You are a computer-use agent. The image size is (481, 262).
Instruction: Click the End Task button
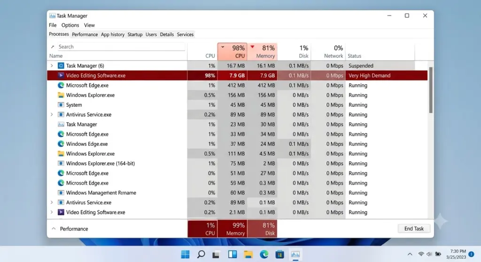coord(414,229)
